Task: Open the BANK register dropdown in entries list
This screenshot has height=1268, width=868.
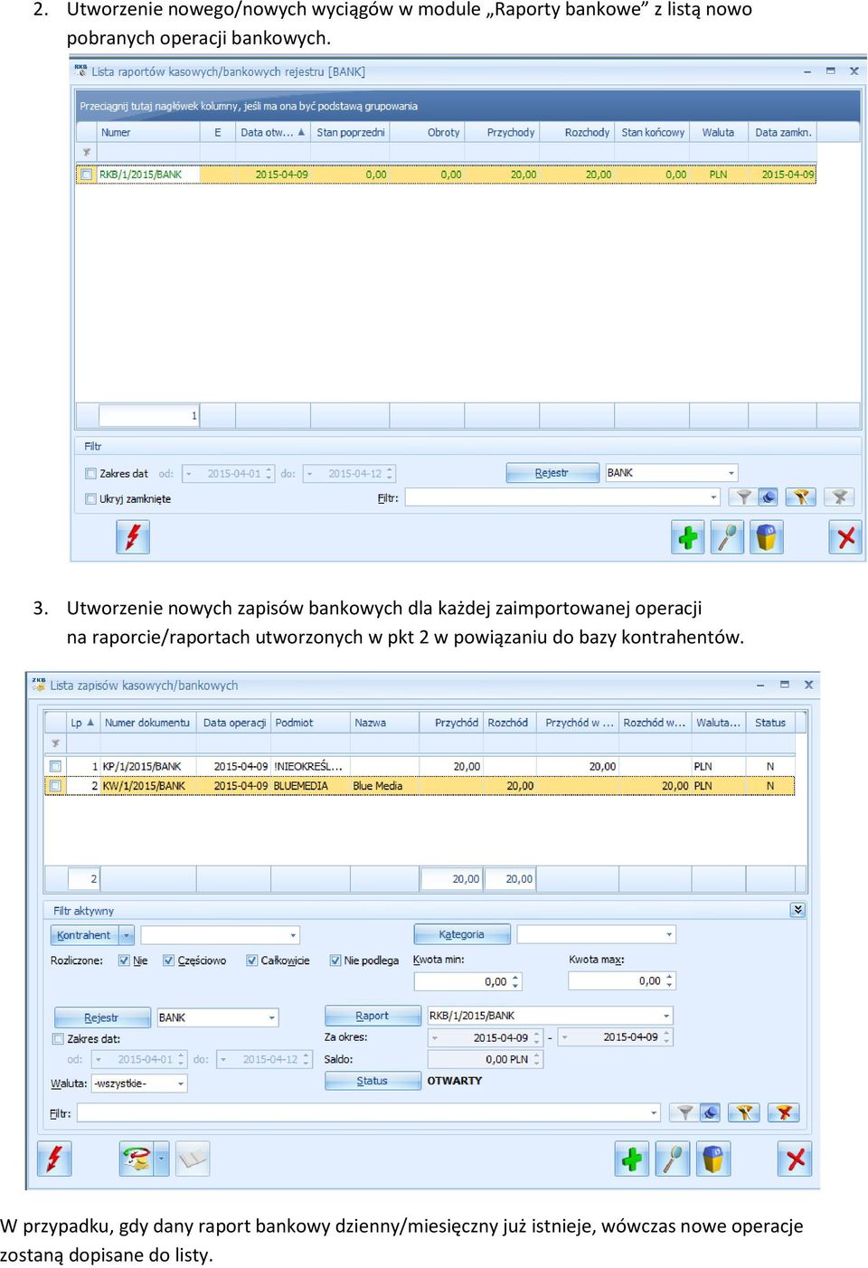Action: (271, 1017)
